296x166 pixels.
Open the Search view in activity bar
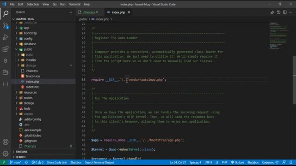[x=6, y=13]
